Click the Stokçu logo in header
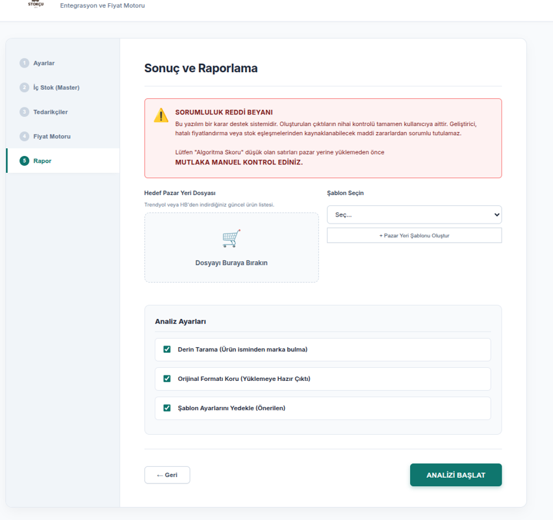 [36, 4]
